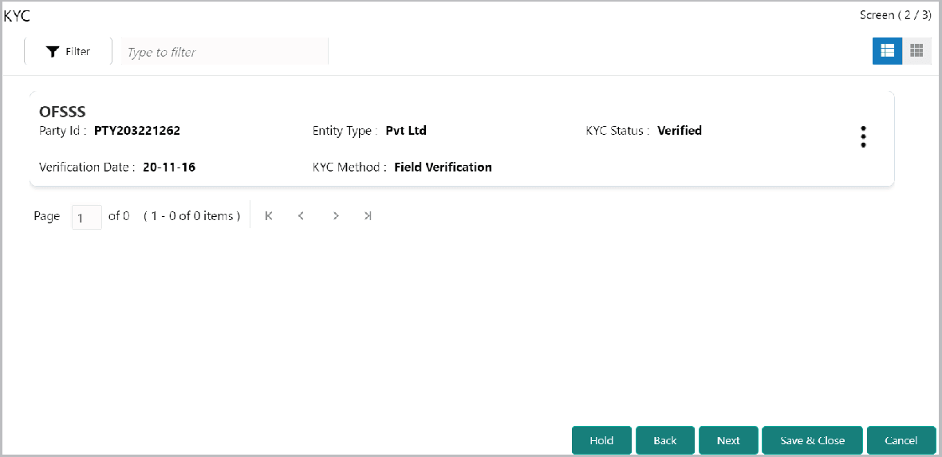The image size is (942, 457).
Task: Go Back to the previous screen
Action: click(x=665, y=440)
